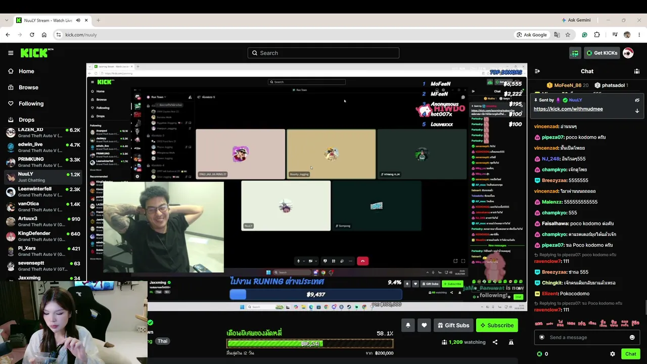Open the kick.com/withmudmee pinned link
The height and width of the screenshot is (364, 647).
(x=568, y=109)
